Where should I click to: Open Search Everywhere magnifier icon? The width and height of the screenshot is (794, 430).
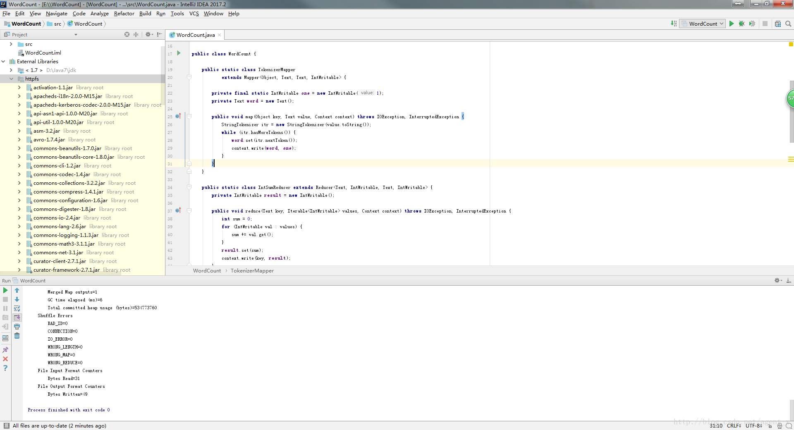click(x=788, y=24)
